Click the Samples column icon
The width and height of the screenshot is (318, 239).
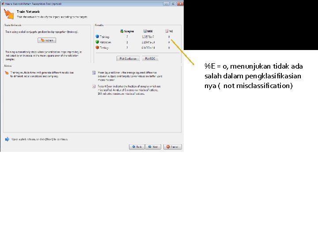pyautogui.click(x=122, y=31)
